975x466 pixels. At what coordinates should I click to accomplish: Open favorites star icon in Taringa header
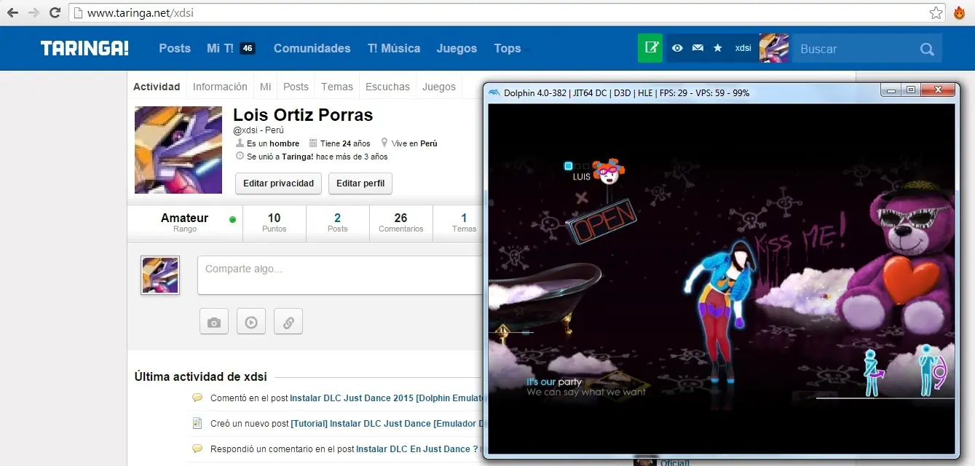point(718,48)
